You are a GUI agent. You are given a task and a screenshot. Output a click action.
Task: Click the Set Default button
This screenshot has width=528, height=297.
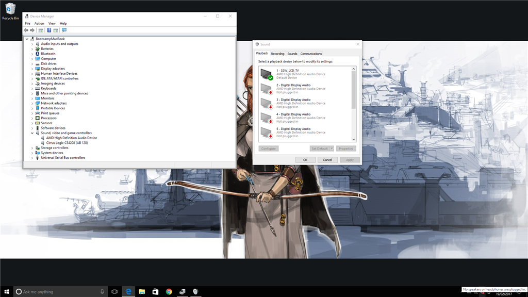pos(320,148)
